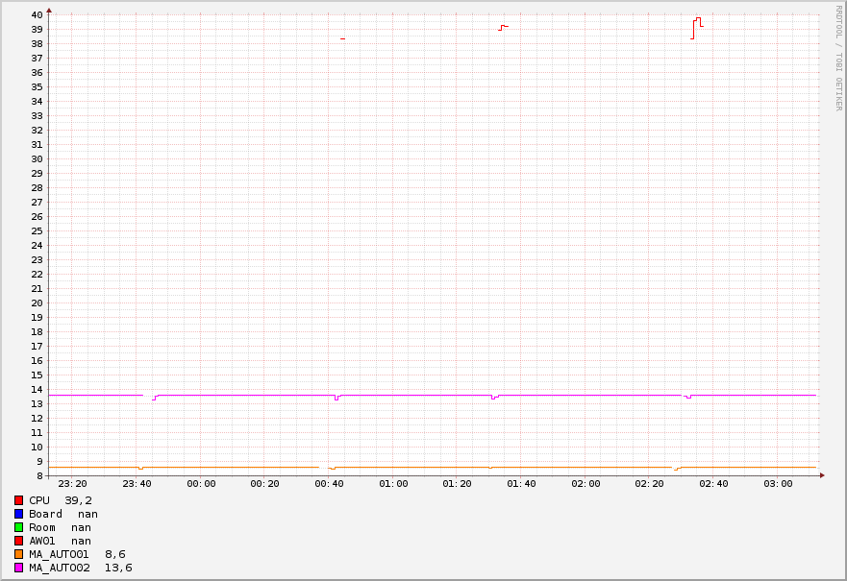
Task: Select the 03:00 time axis label
Action: pos(778,483)
